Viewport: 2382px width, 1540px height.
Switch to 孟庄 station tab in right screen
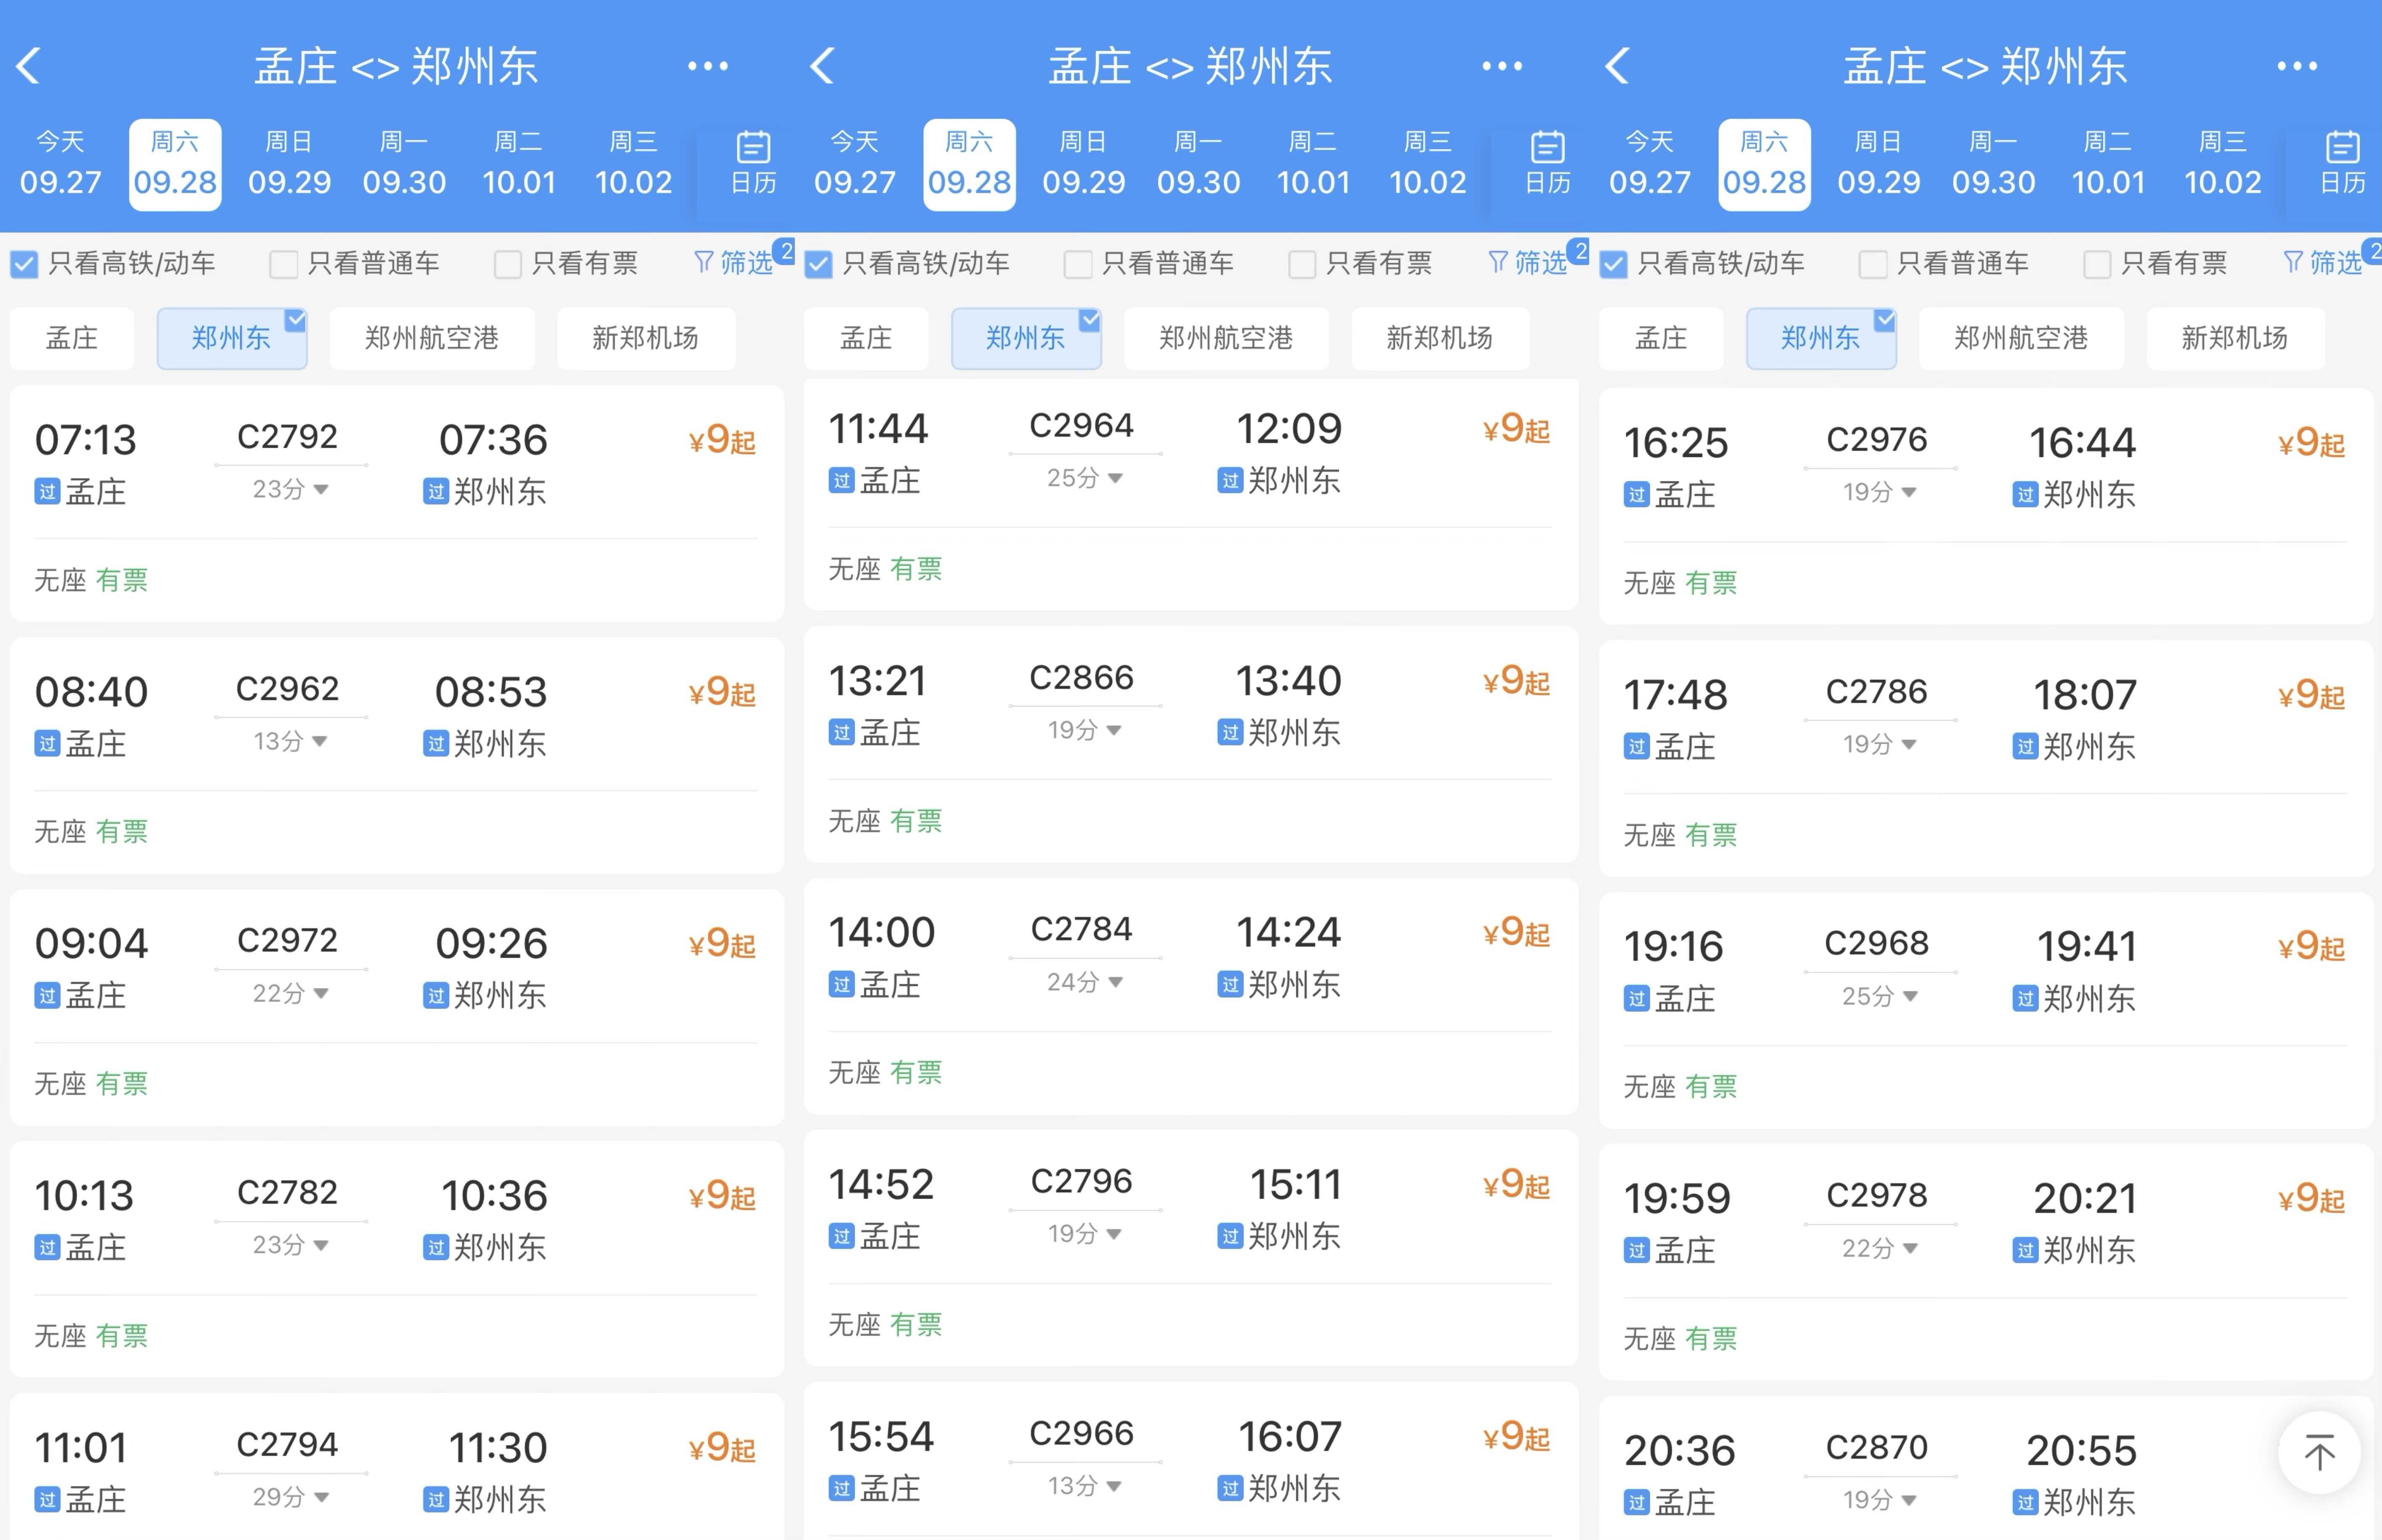(x=1661, y=338)
